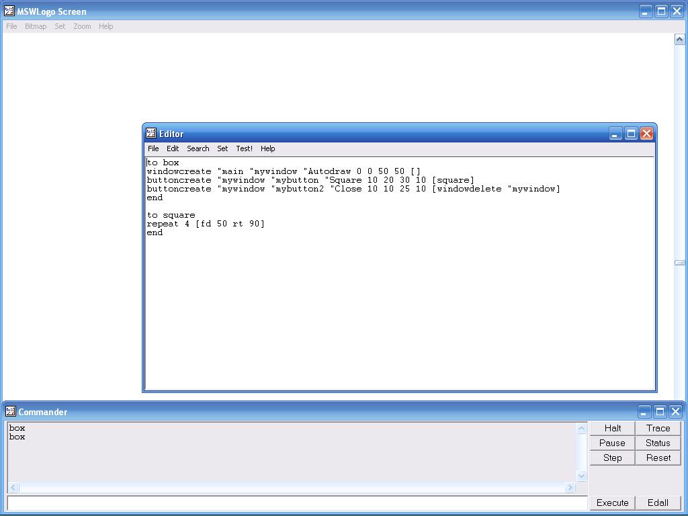Open the Editor Search menu

pos(198,148)
